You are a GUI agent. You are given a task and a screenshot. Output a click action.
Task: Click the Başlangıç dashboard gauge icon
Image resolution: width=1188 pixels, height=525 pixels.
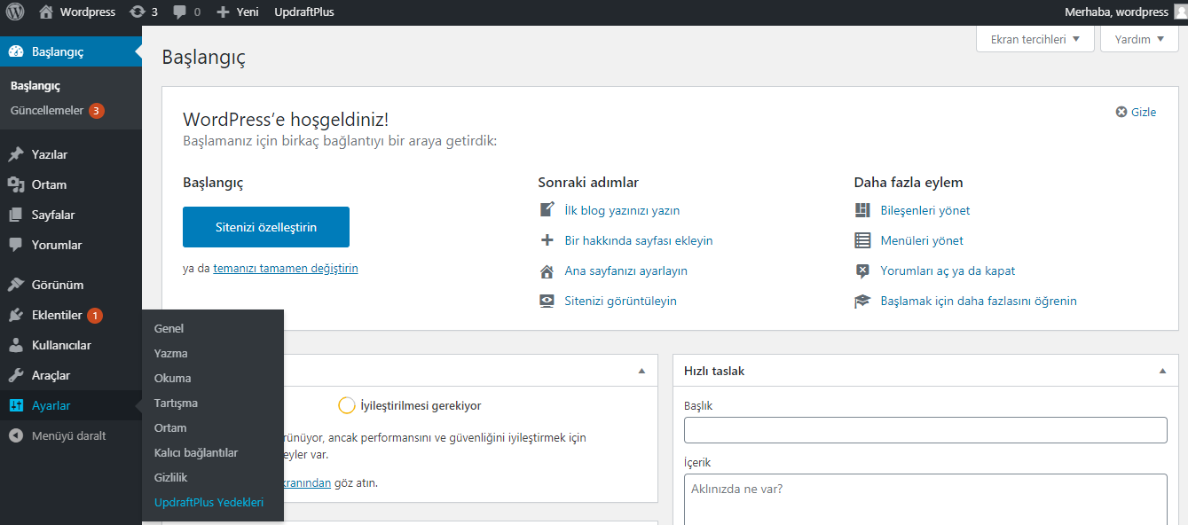coord(16,51)
